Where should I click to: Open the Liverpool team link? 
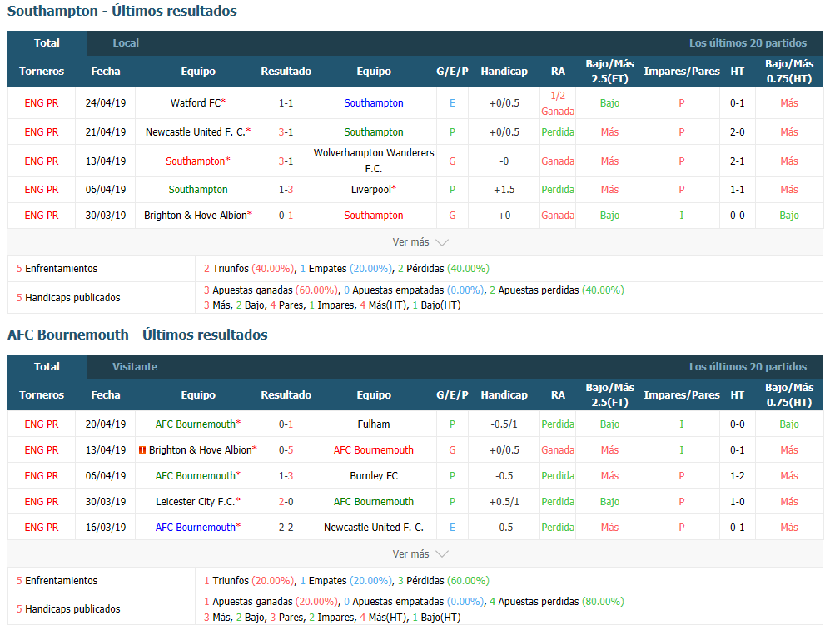[371, 190]
